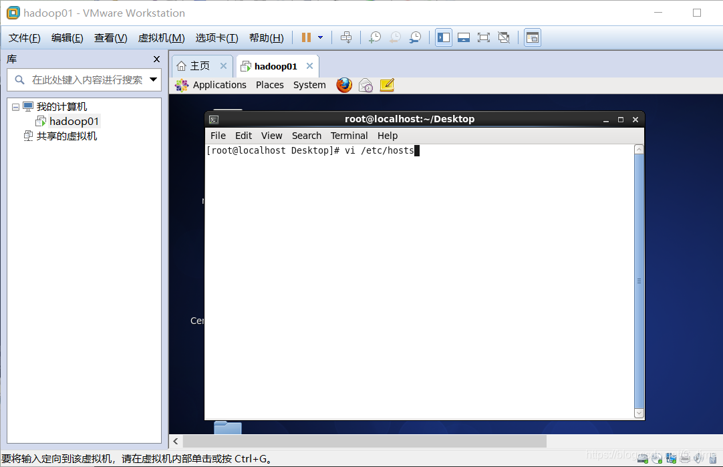Screen dimensions: 723x467
Task: Click the terminal vertical scrollbar thumb
Action: (639, 281)
